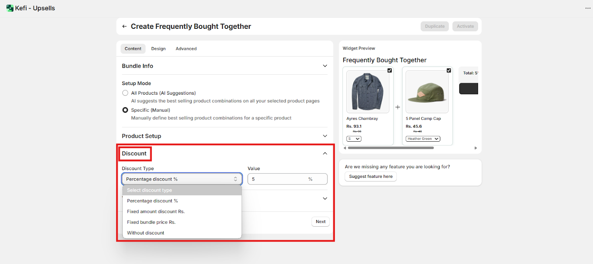
Task: Uncheck the 5 Panel Camp Cap checkbox
Action: (x=449, y=70)
